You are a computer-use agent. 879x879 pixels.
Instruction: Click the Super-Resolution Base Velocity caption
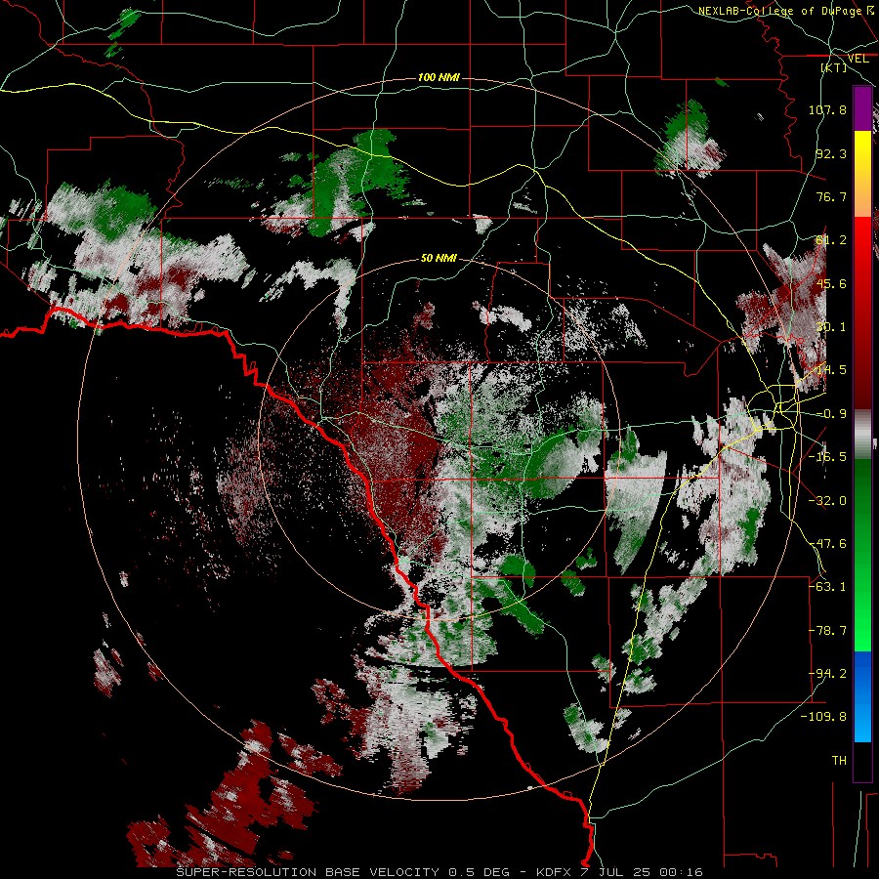[x=439, y=872]
